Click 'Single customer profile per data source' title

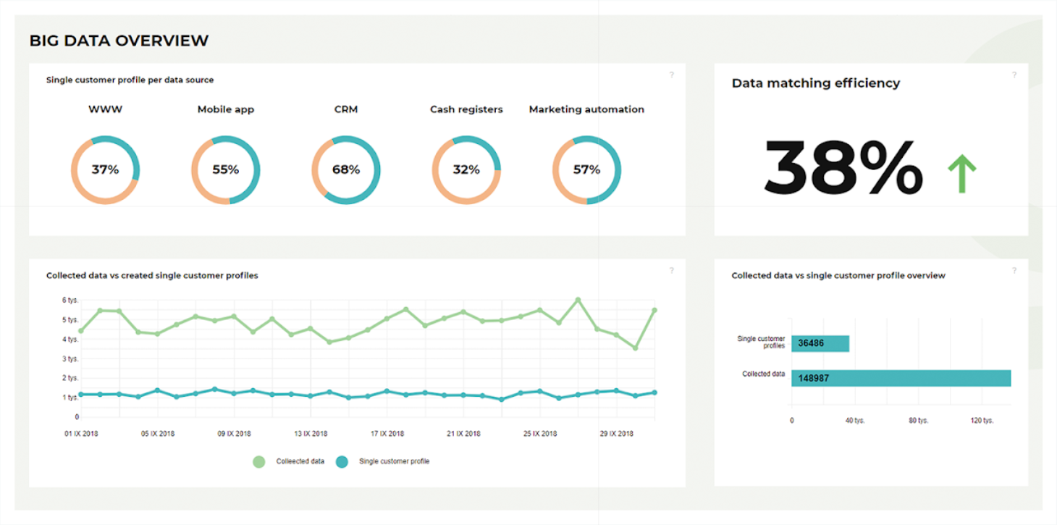(130, 80)
